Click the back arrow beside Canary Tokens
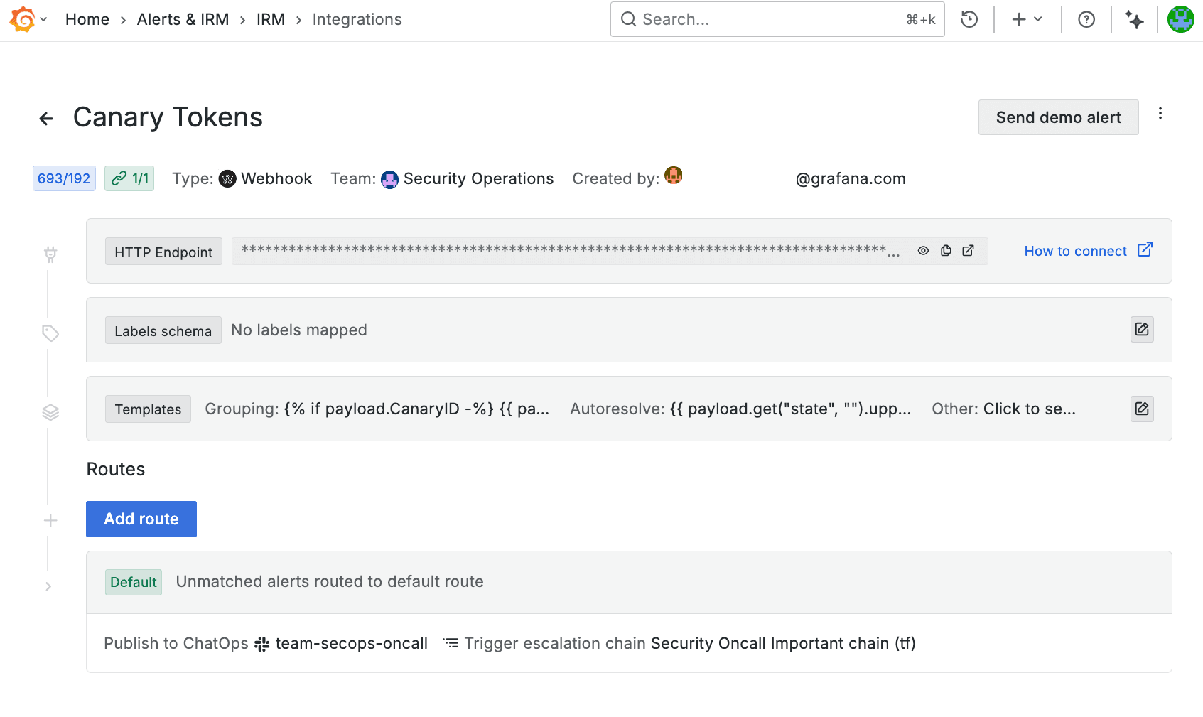1203x717 pixels. pyautogui.click(x=45, y=118)
